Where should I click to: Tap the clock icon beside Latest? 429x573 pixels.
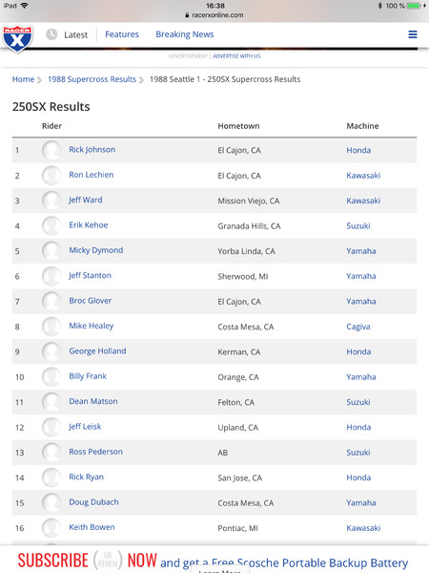(51, 34)
